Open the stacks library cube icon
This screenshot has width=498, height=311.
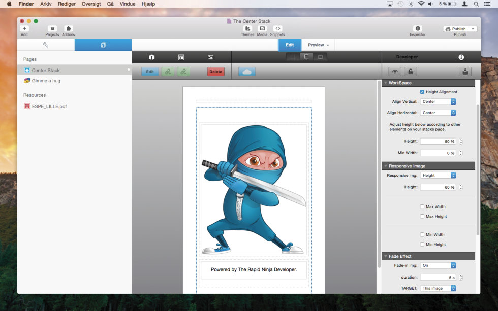(152, 57)
